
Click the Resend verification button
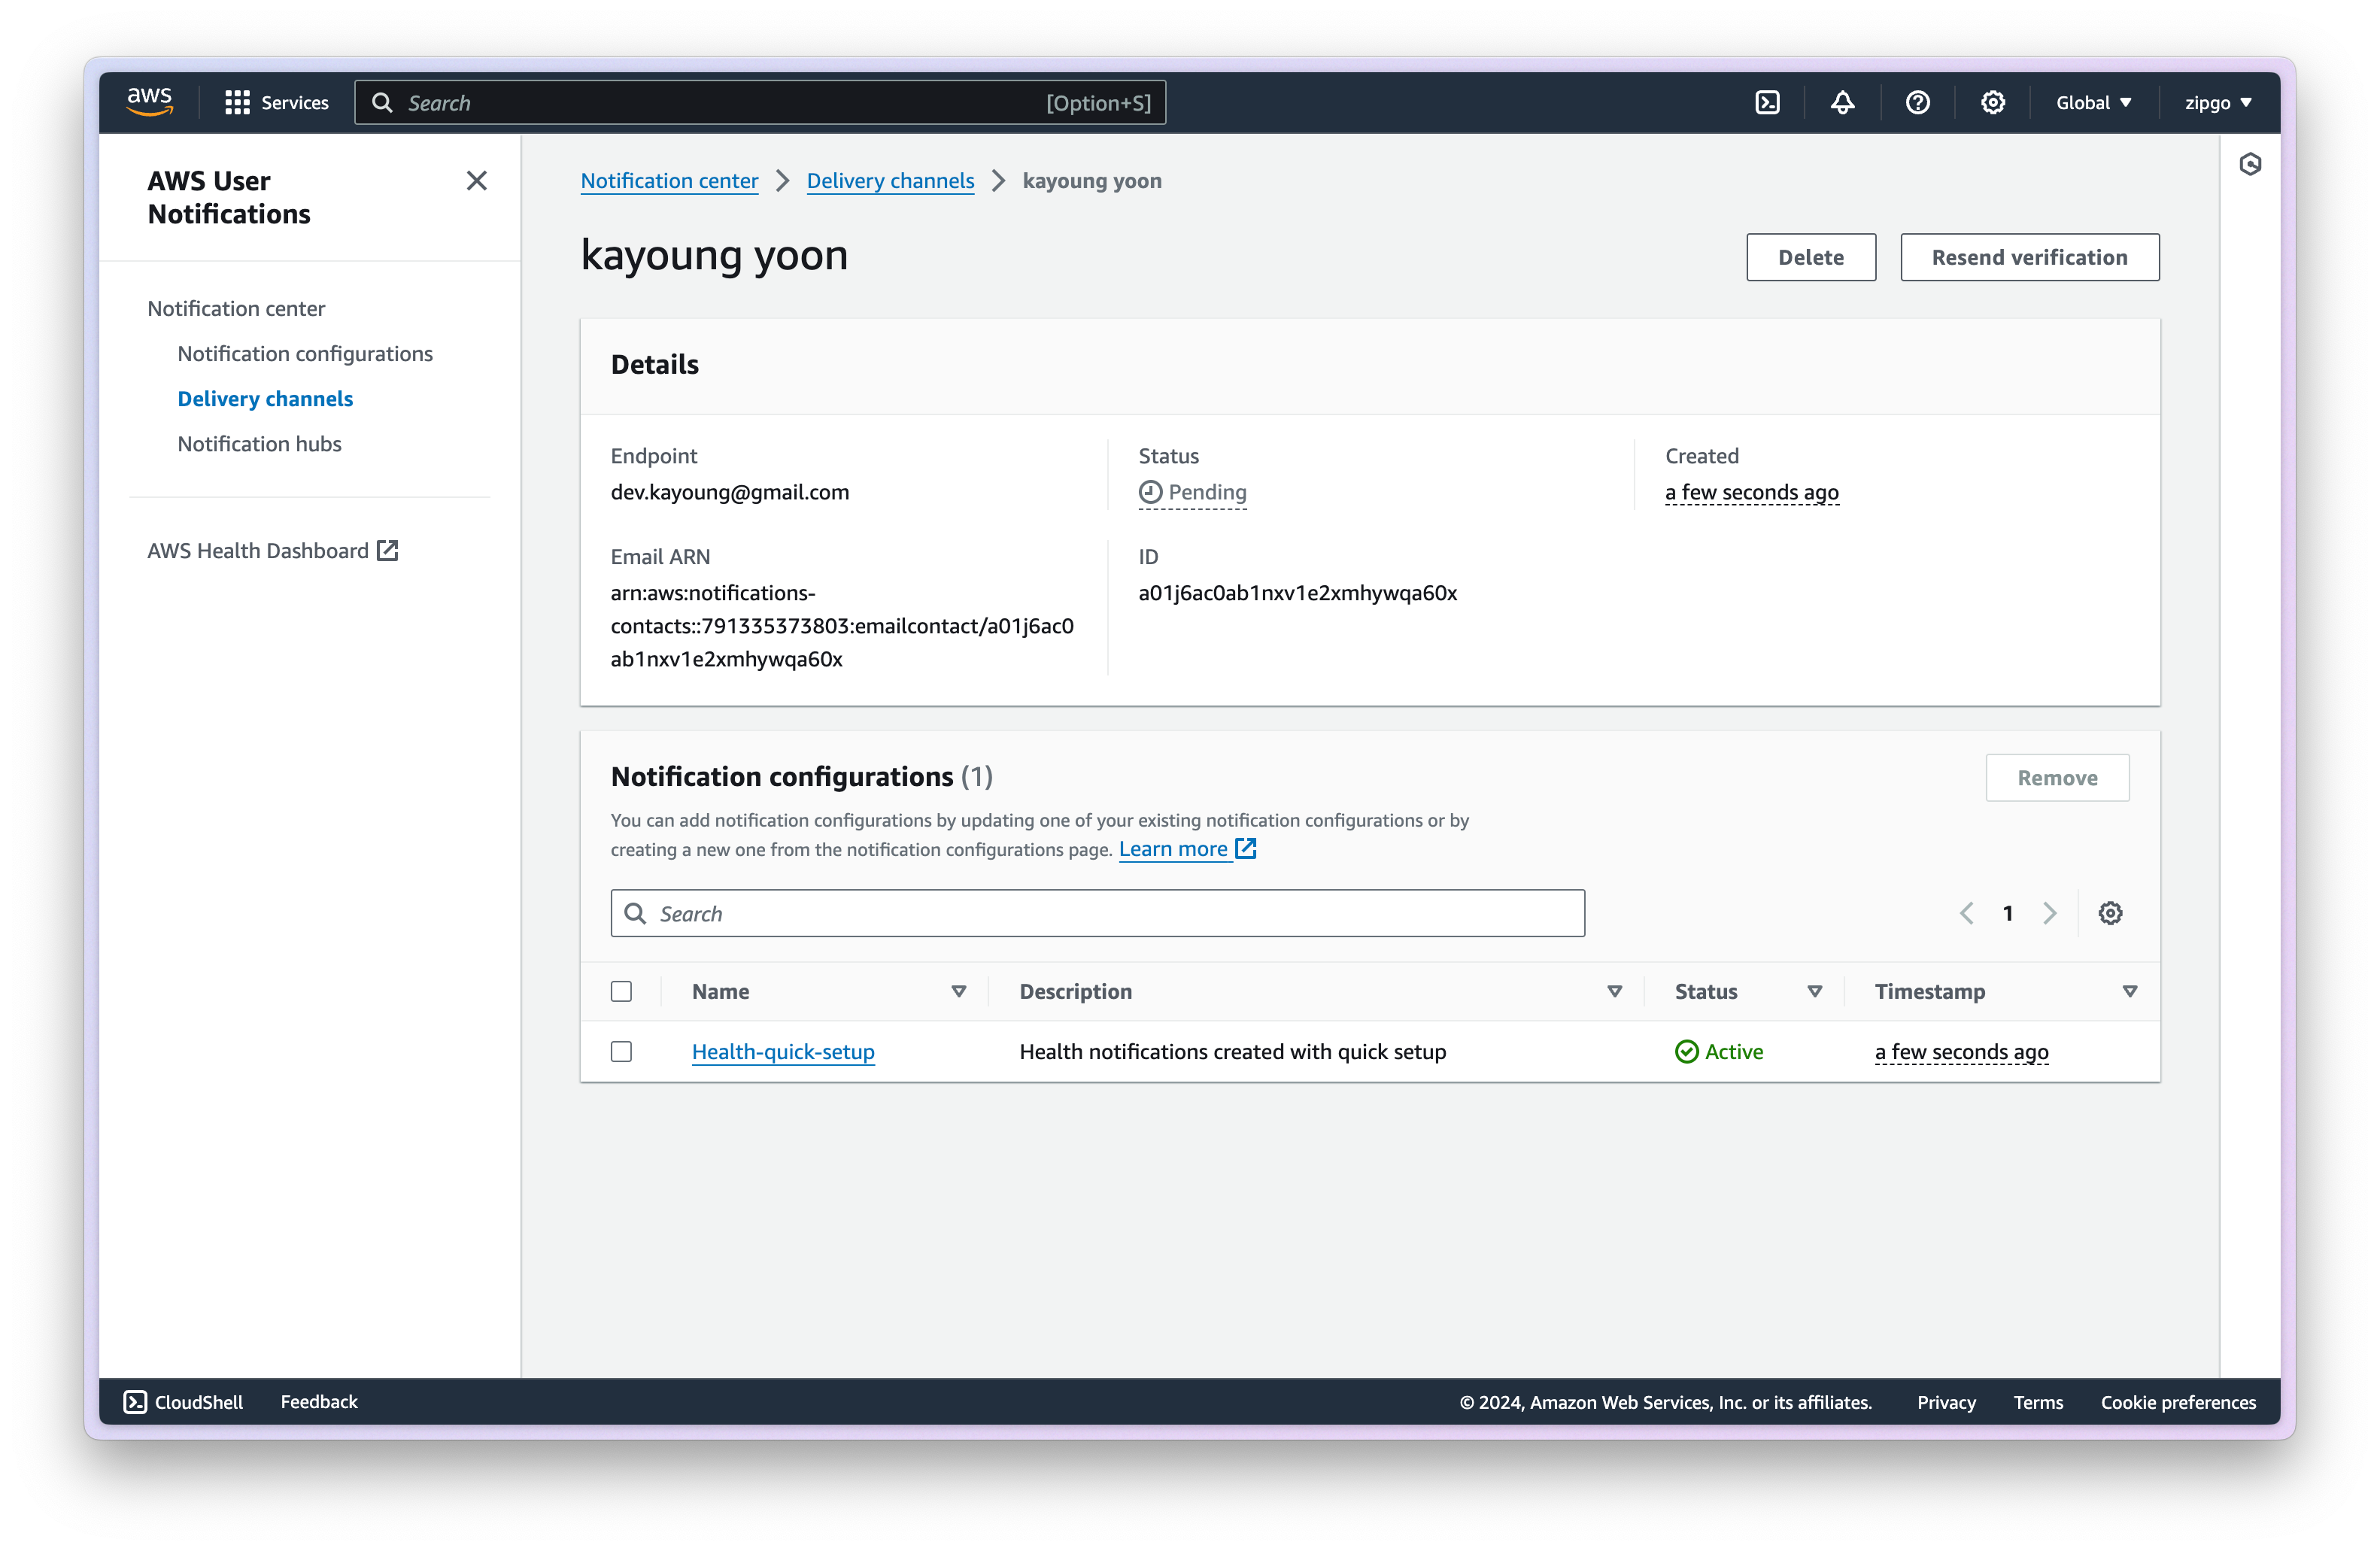coord(2029,258)
